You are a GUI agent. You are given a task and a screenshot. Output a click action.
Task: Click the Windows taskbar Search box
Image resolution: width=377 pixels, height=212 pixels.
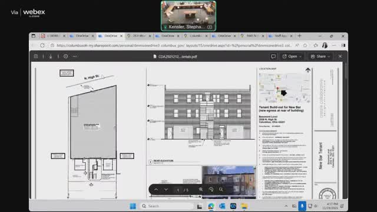coord(167,206)
